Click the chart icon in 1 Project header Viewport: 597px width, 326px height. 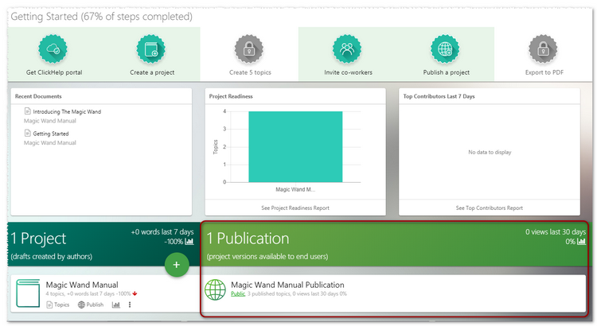(189, 242)
